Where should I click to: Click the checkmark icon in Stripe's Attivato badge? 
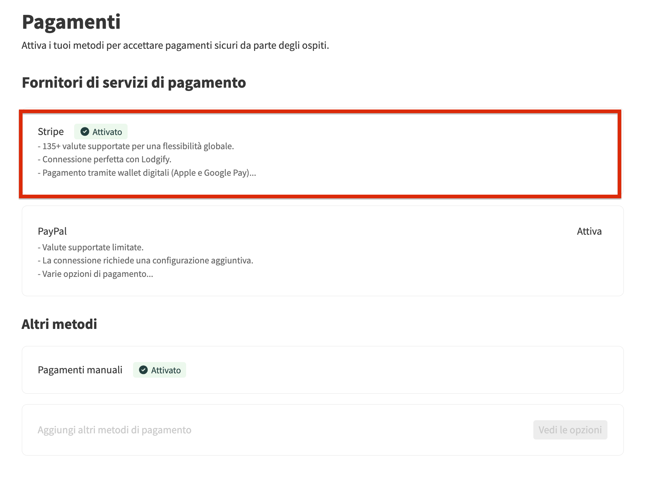pyautogui.click(x=85, y=132)
